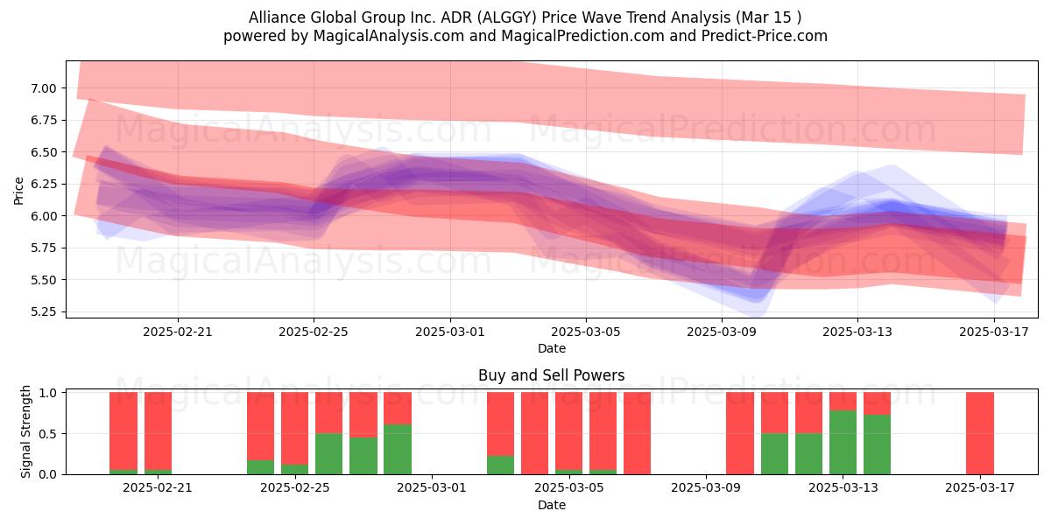The width and height of the screenshot is (1051, 525).
Task: Click 2025-03-09 tick under the price chart
Action: pos(722,332)
